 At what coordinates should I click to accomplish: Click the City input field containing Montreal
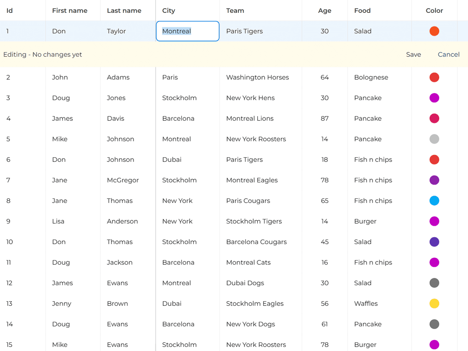click(x=187, y=31)
